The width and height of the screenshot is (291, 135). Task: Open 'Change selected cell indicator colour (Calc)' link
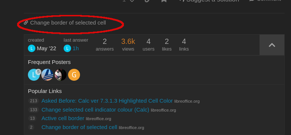click(x=95, y=110)
